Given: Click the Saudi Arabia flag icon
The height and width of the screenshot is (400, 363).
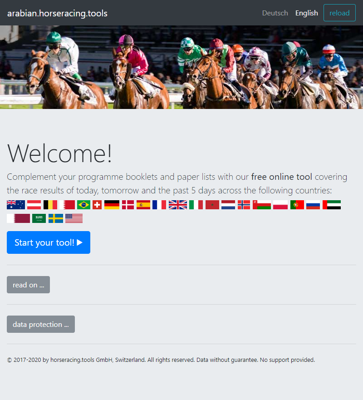Looking at the screenshot, I should click(x=39, y=218).
